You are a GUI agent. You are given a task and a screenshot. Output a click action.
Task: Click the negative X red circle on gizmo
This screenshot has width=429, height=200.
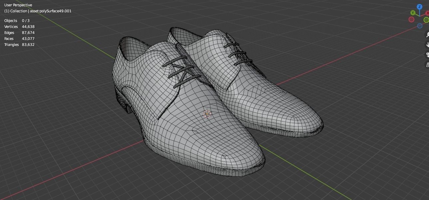411,19
